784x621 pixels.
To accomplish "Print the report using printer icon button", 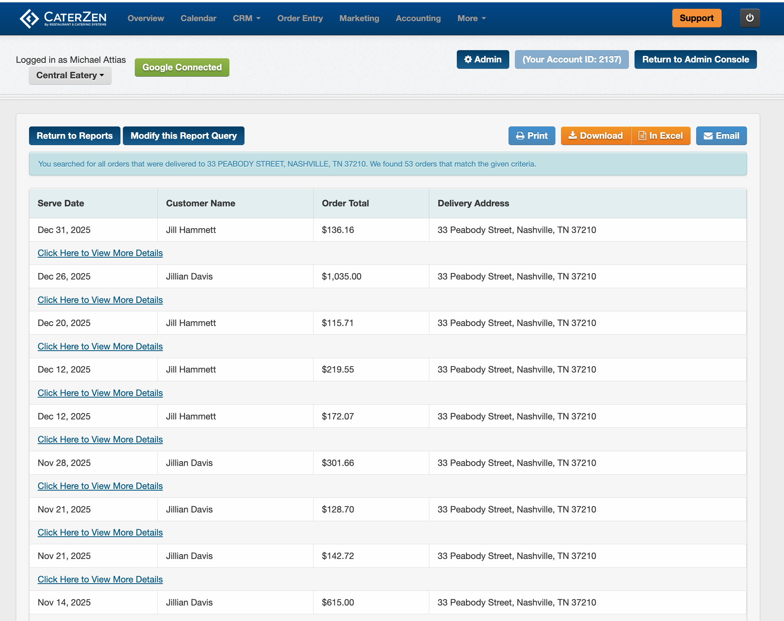I will tap(532, 136).
